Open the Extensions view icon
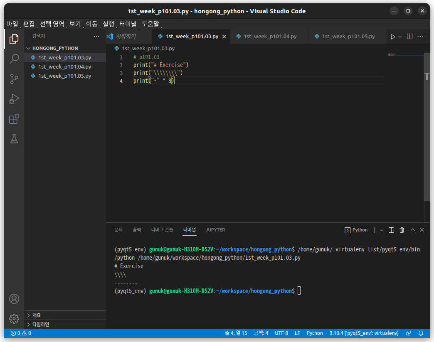Image resolution: width=434 pixels, height=342 pixels. pyautogui.click(x=14, y=119)
